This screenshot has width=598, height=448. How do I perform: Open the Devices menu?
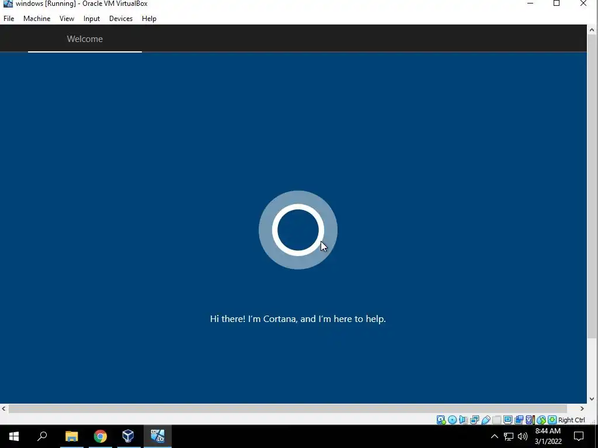(x=121, y=19)
